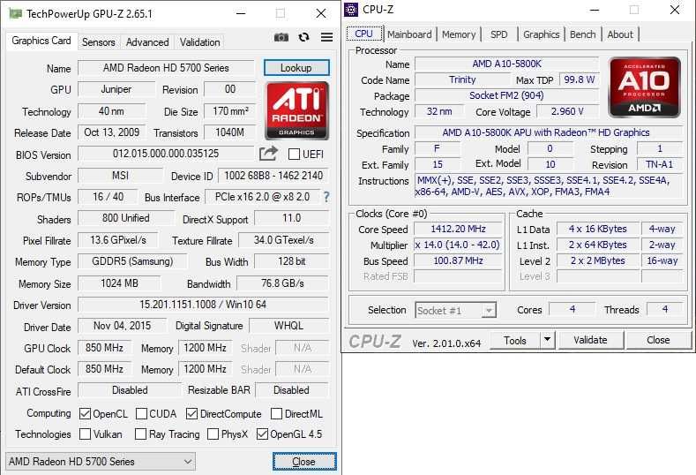Select the CPU tab in CPU-Z
This screenshot has height=475, width=696.
point(364,34)
